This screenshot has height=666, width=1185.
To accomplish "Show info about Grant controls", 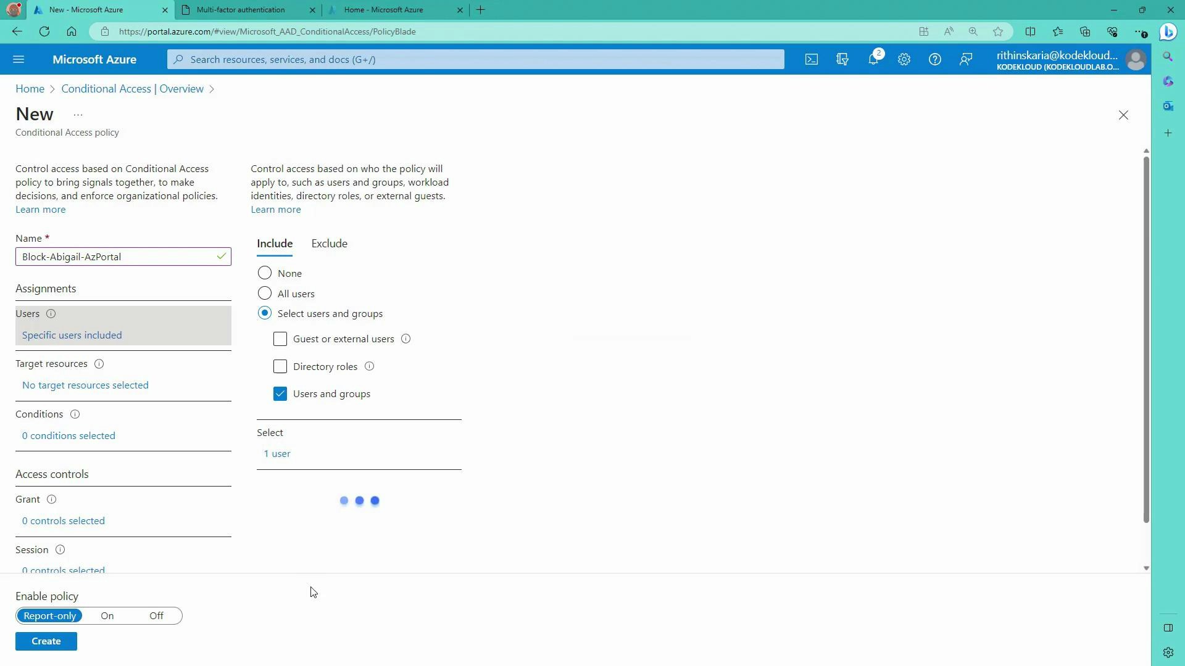I will 52,499.
